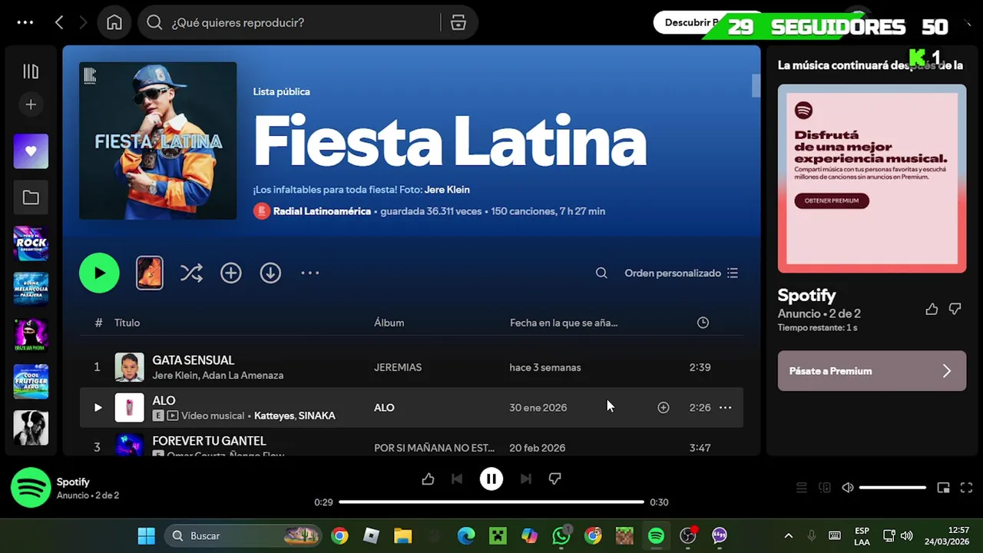The height and width of the screenshot is (553, 983).
Task: Open the folder item in library sidebar
Action: [x=31, y=197]
